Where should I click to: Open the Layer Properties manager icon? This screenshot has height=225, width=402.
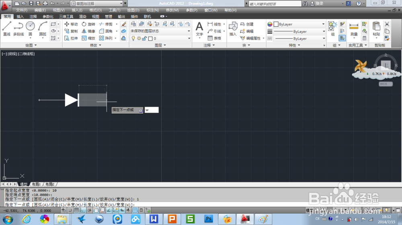(x=133, y=24)
